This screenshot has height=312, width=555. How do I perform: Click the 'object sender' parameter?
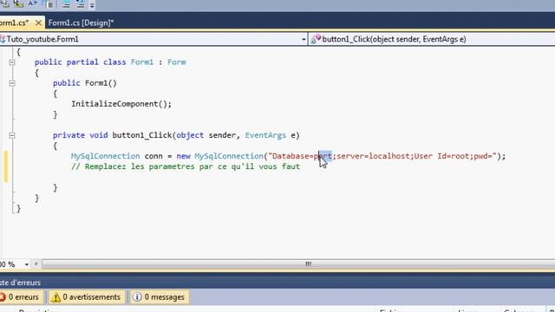click(207, 135)
